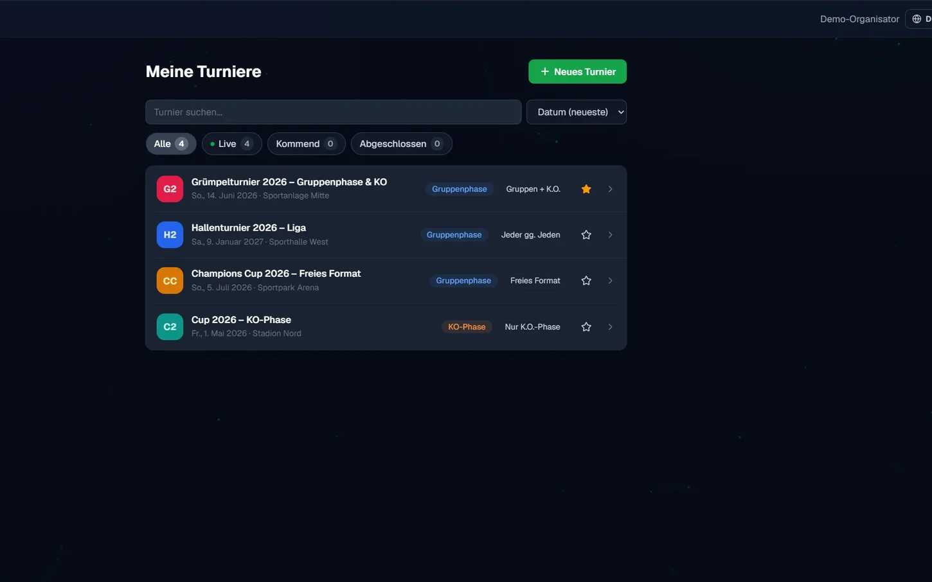Open Champions Cup 2026 via its chevron arrow

pyautogui.click(x=610, y=281)
